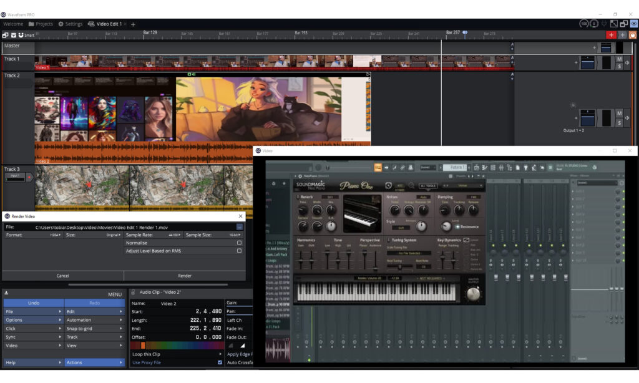639x383 pixels.
Task: Add plugin to Track 1 via small plus
Action: coord(576,63)
